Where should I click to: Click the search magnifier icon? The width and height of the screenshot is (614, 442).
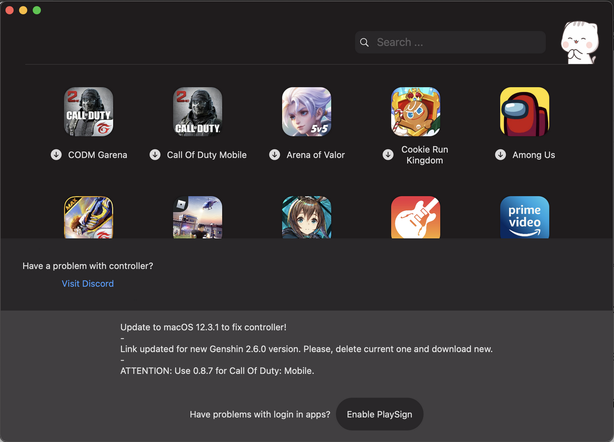click(365, 42)
